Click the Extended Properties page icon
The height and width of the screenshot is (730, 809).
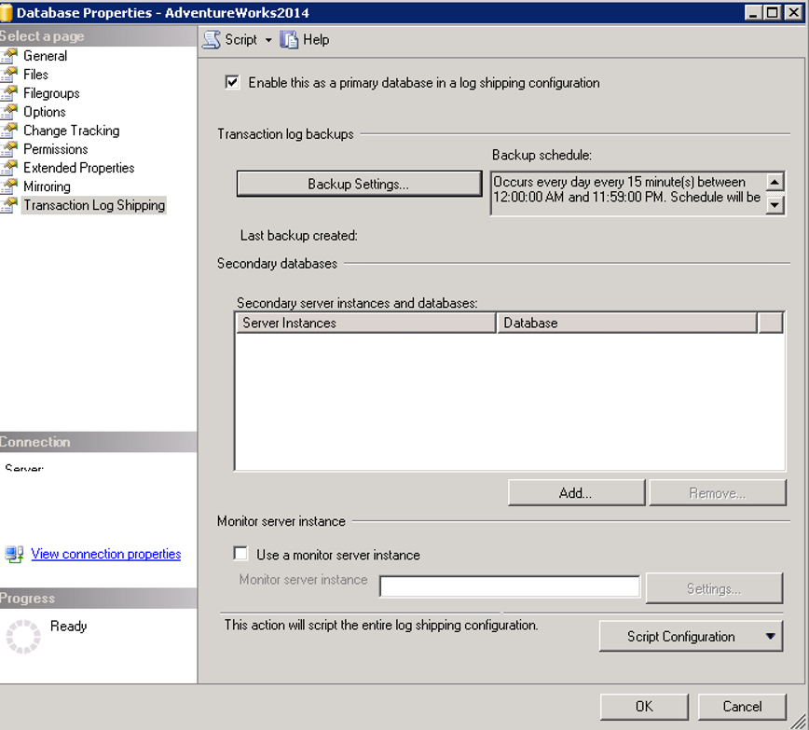pos(8,167)
